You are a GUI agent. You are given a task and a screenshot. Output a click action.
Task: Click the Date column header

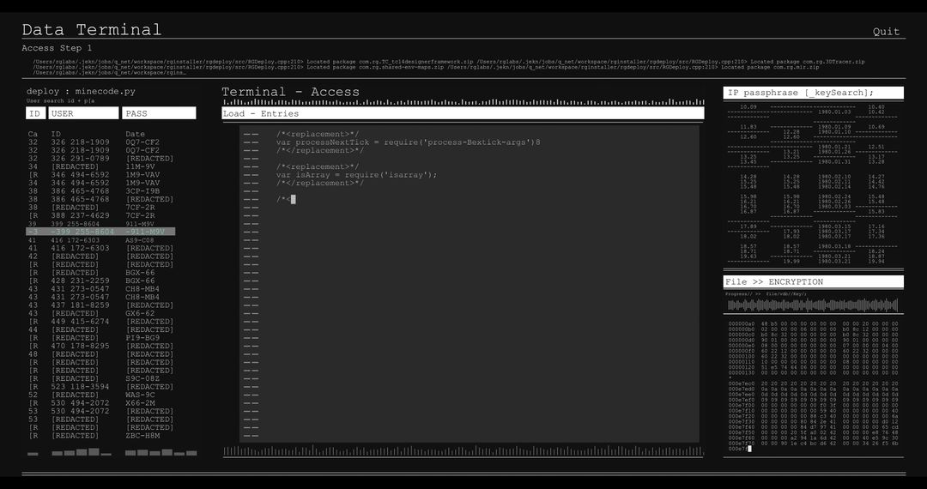(x=135, y=134)
